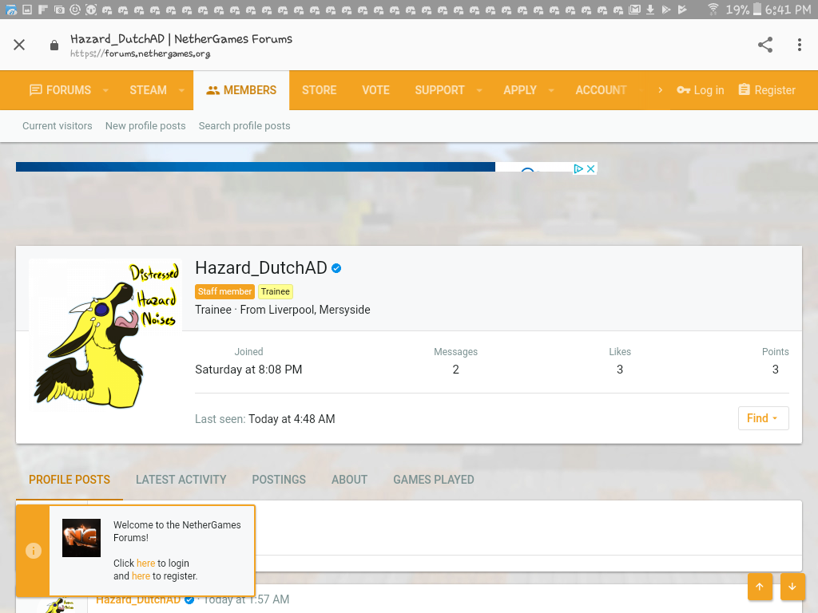Image resolution: width=818 pixels, height=613 pixels.
Task: Open the Support menu item
Action: (x=440, y=90)
